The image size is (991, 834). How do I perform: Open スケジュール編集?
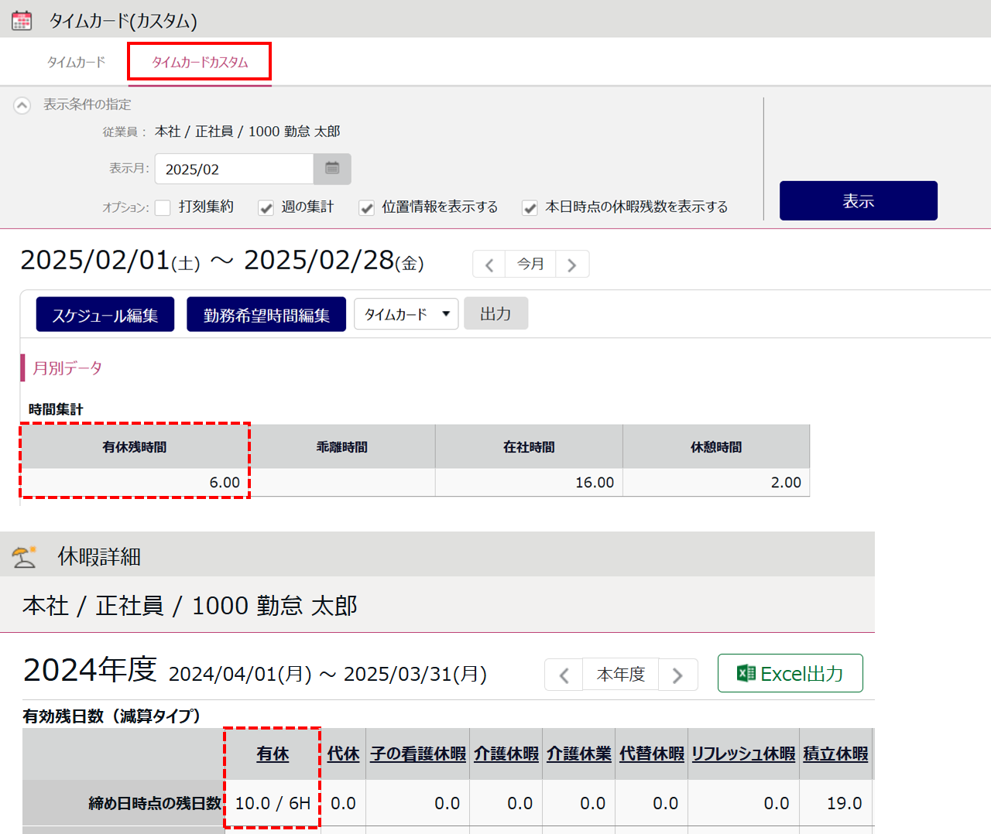(x=105, y=315)
